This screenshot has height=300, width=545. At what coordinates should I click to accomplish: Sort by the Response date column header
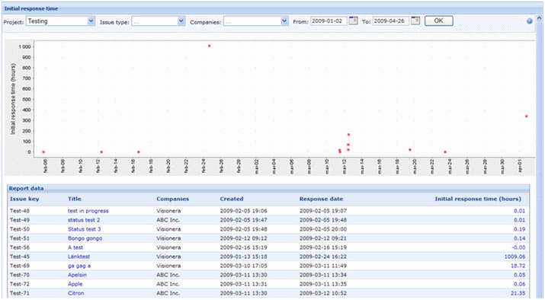coord(321,199)
